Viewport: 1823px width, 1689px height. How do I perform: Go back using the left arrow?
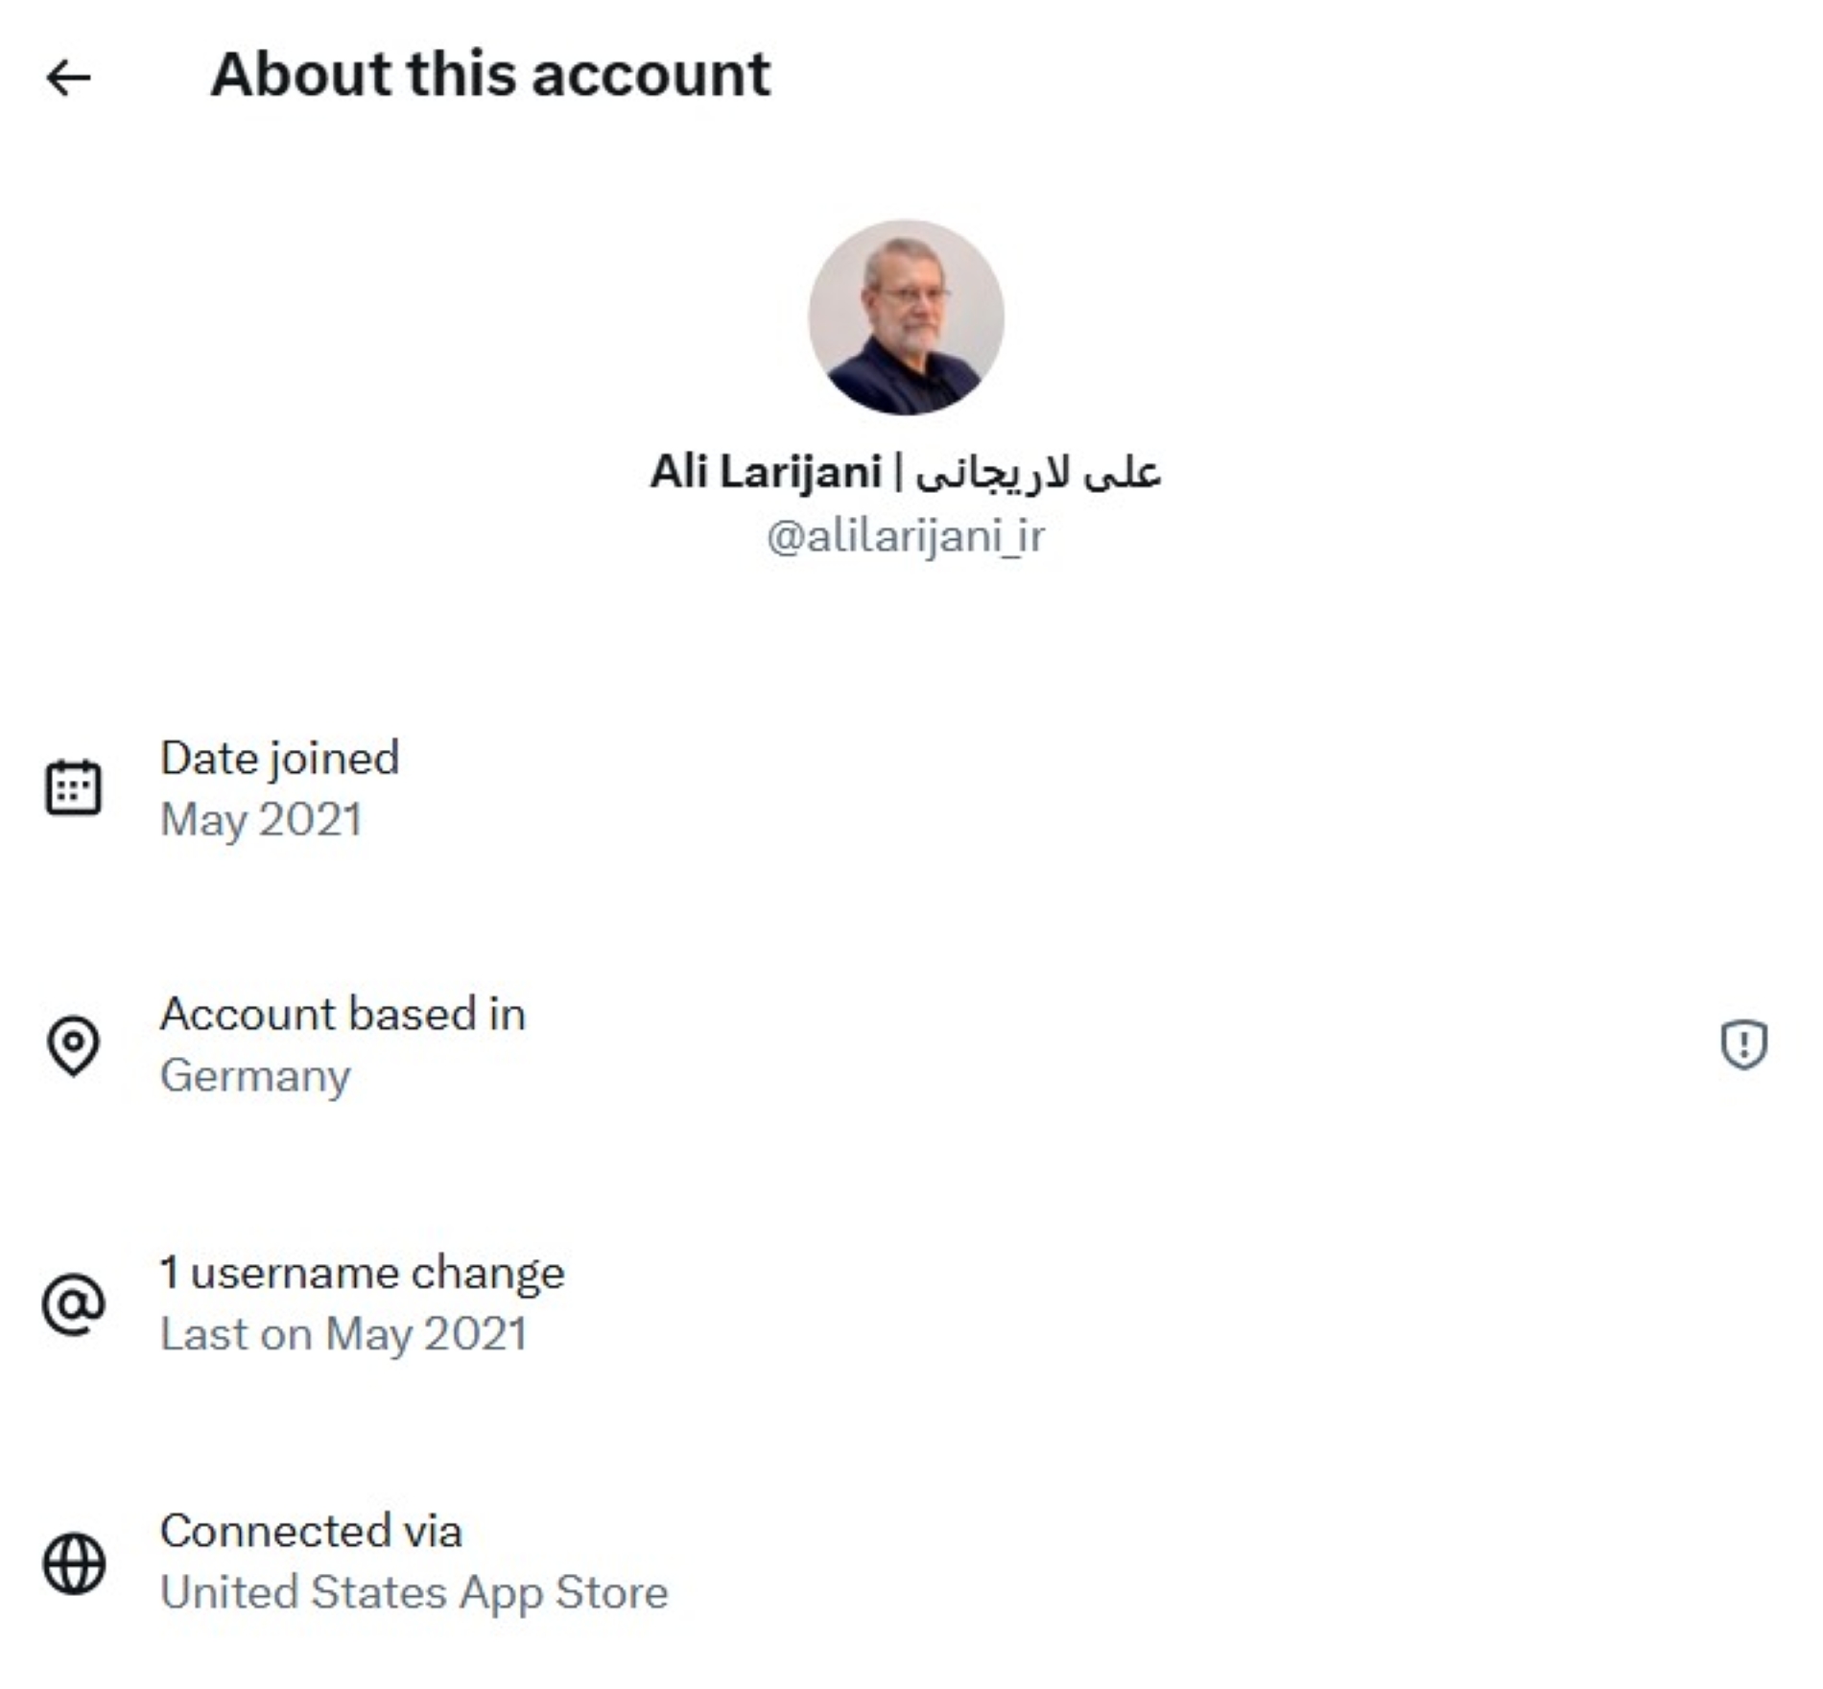69,78
